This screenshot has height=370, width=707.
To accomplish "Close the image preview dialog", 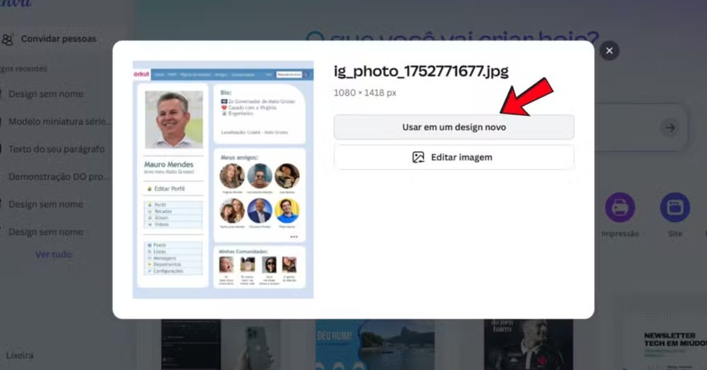I will tap(609, 51).
